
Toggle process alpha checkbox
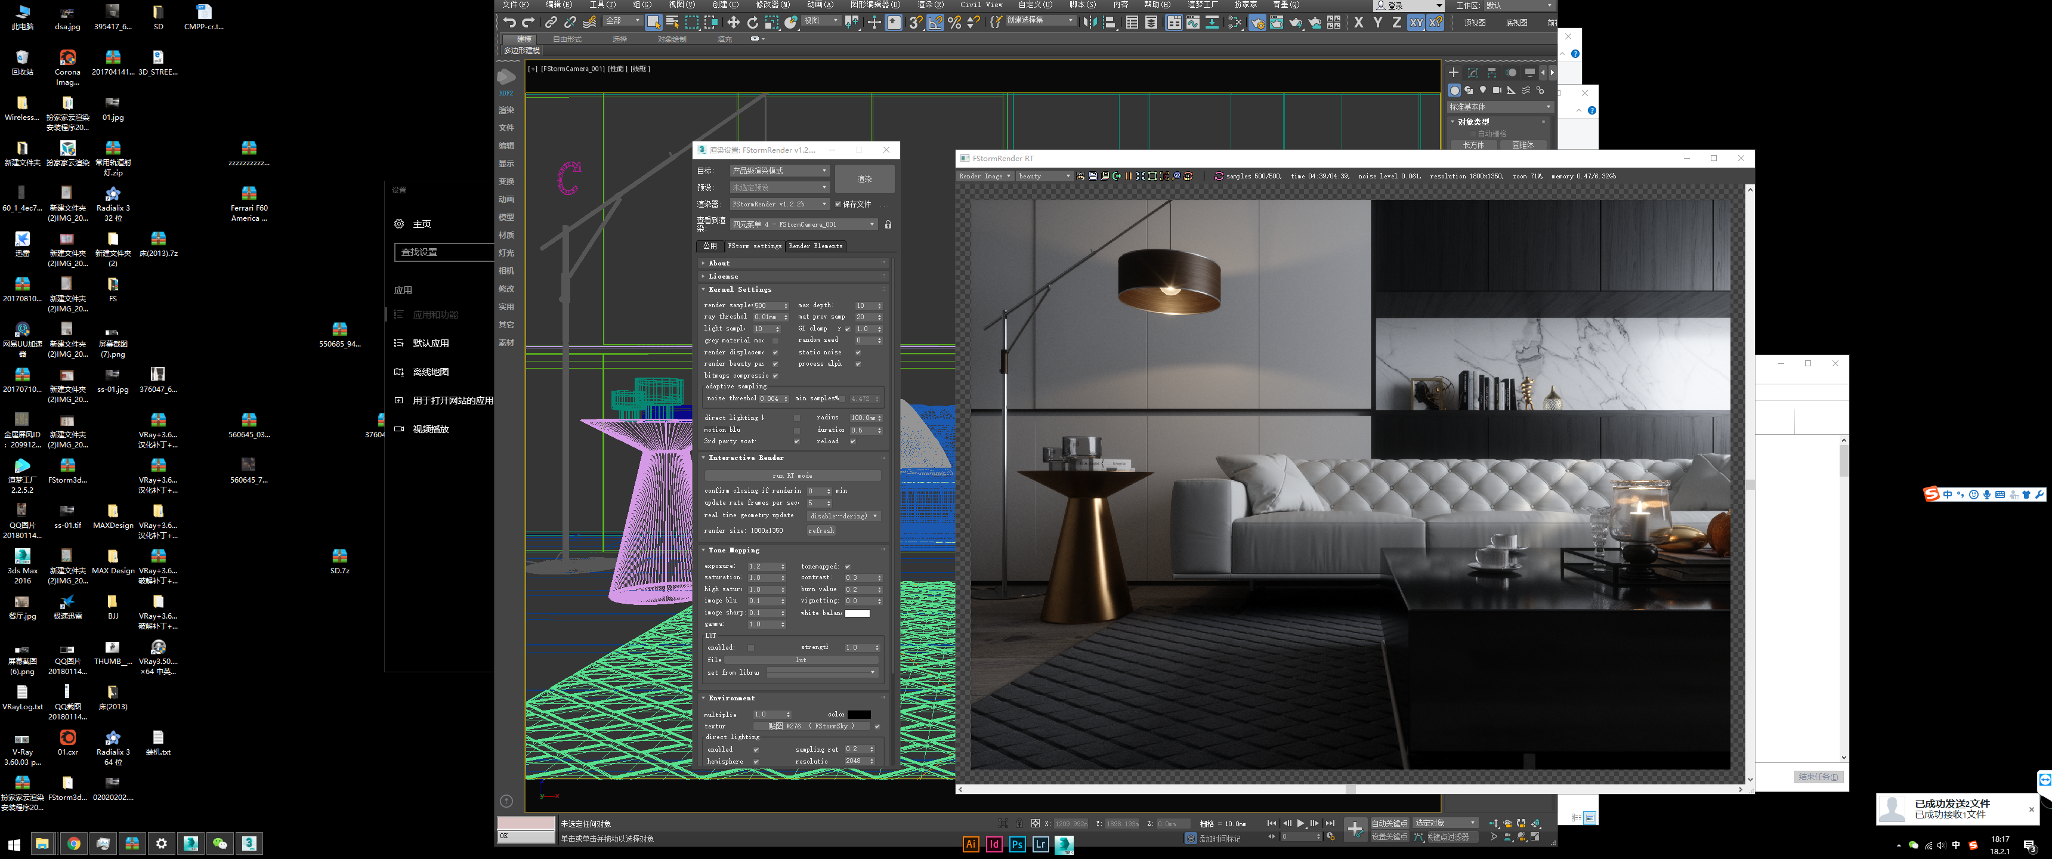(858, 364)
